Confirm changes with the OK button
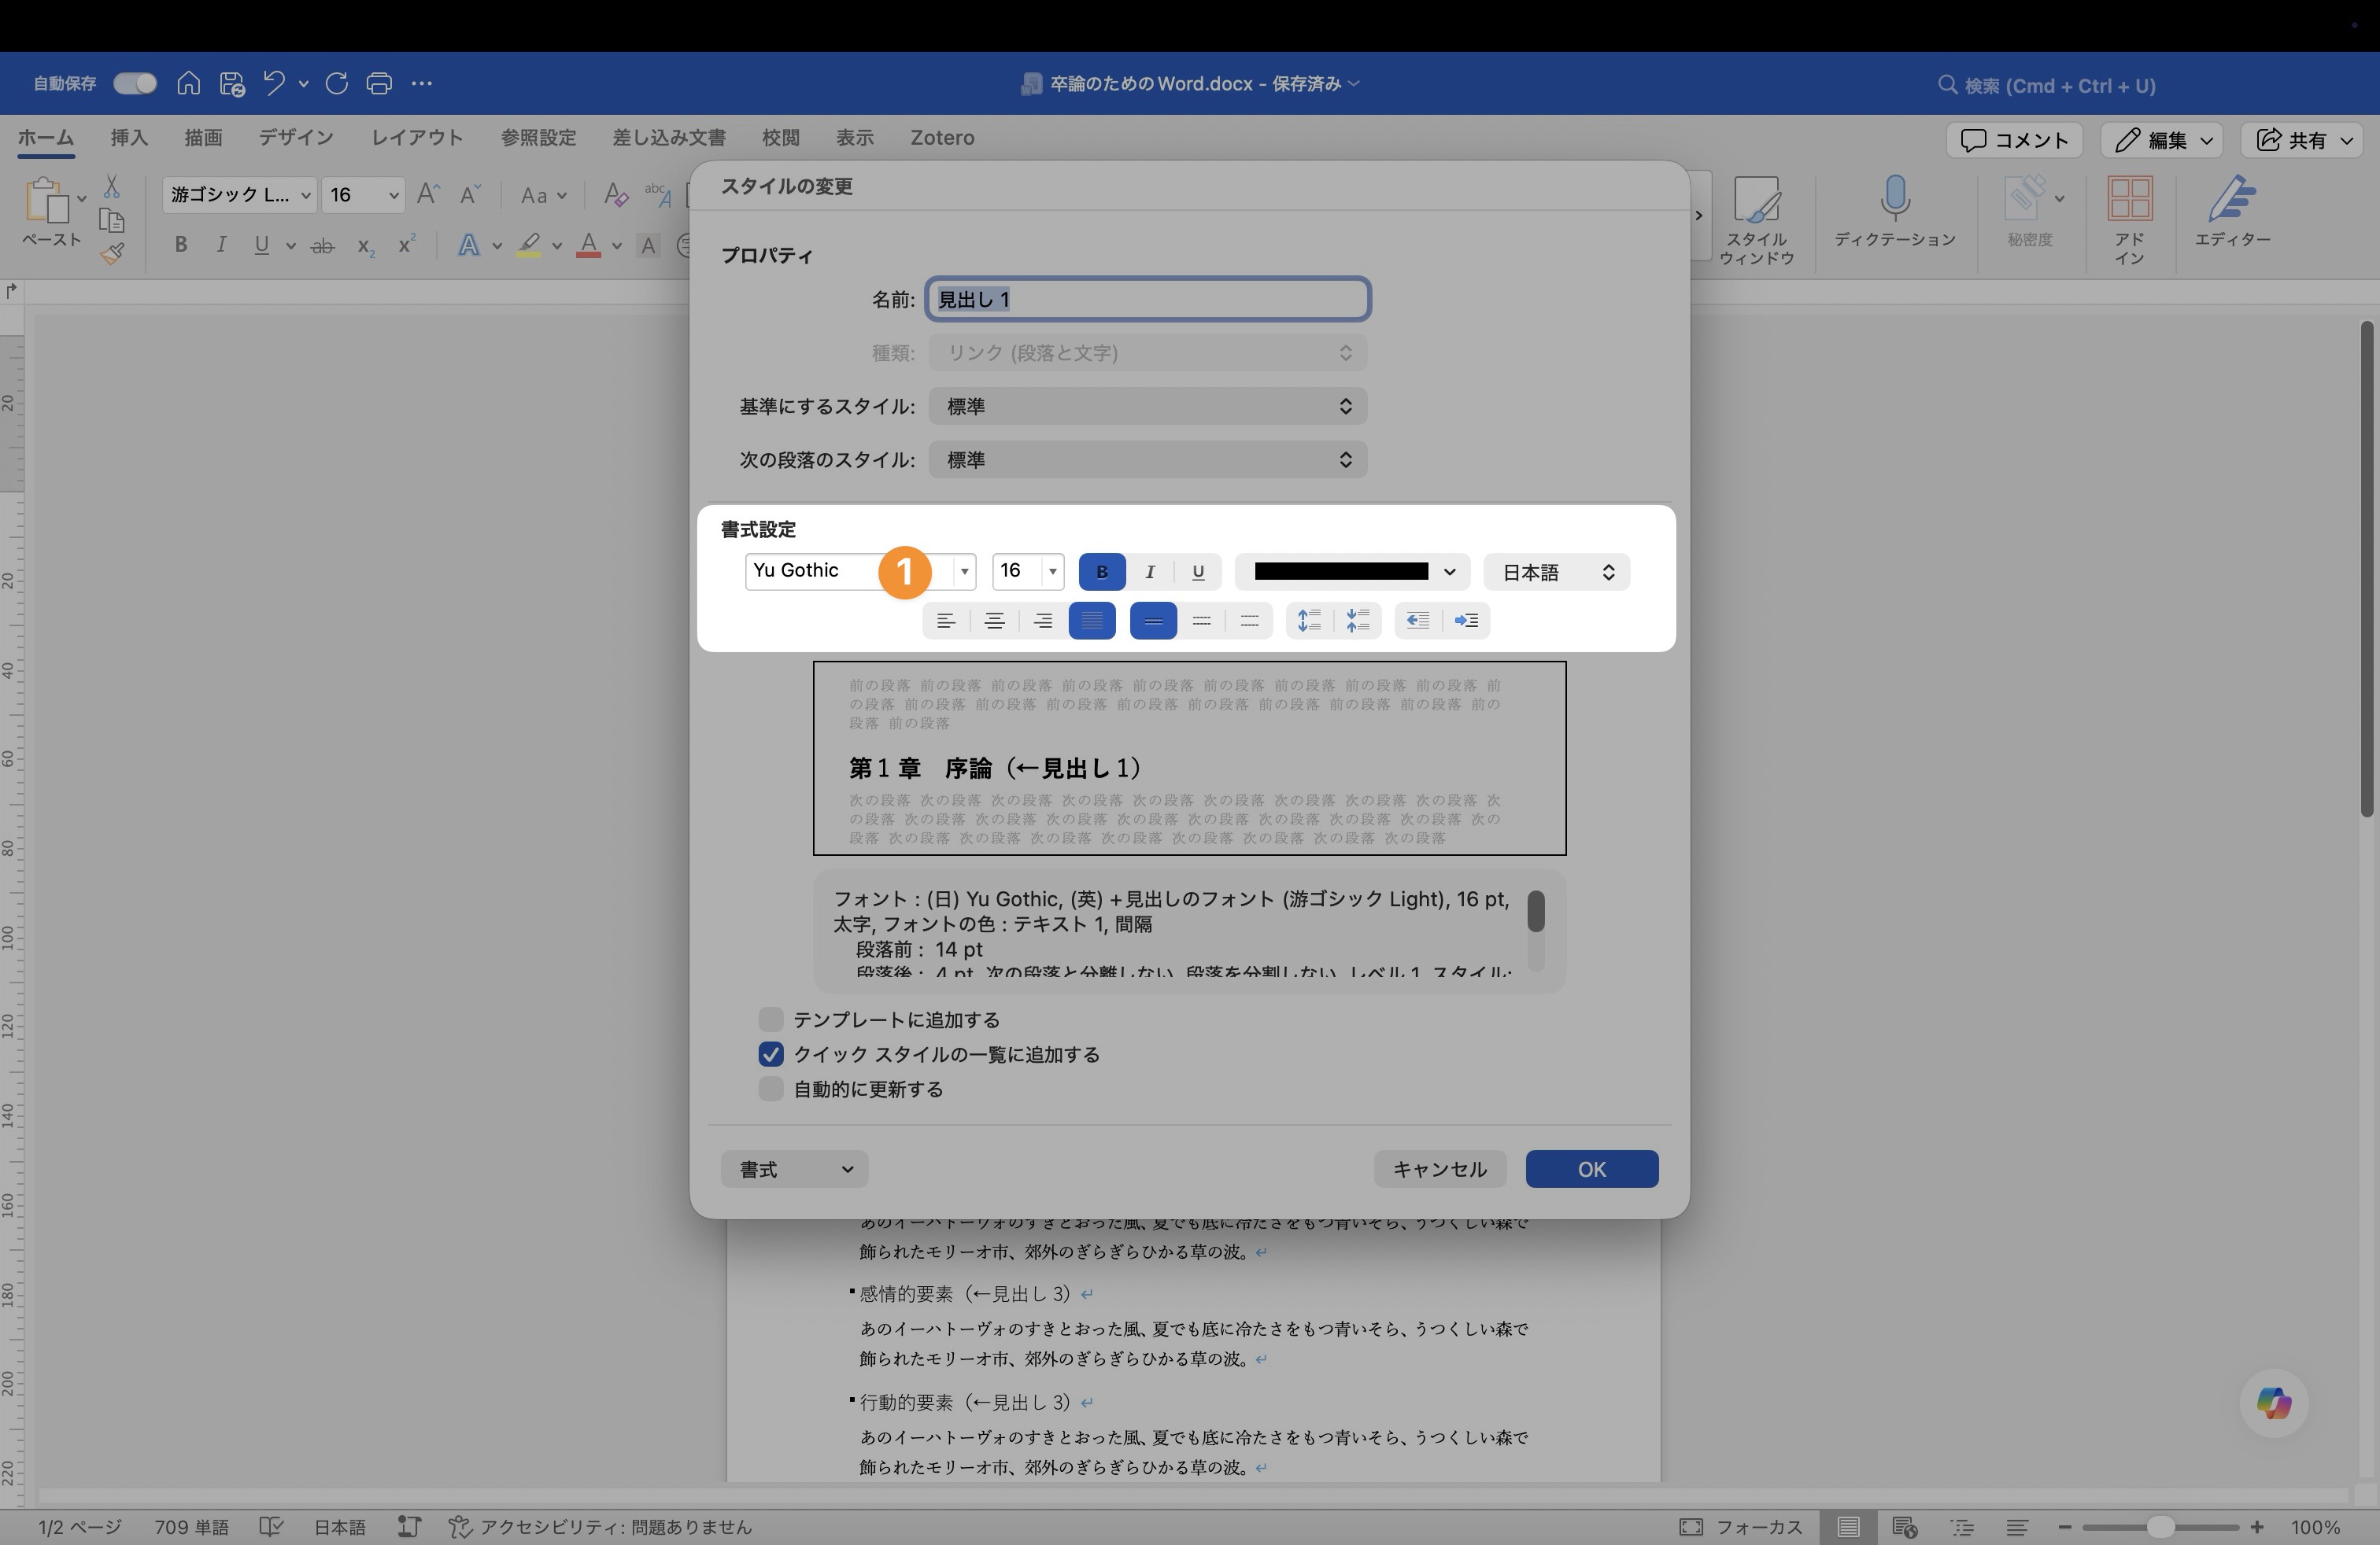This screenshot has height=1545, width=2380. click(1591, 1168)
